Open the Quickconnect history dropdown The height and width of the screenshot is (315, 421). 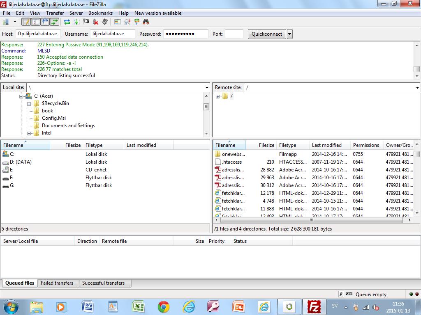click(290, 34)
